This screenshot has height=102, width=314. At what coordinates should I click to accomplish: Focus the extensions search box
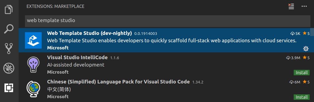[168, 20]
